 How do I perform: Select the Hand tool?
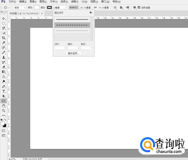(x=4, y=106)
